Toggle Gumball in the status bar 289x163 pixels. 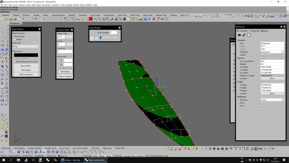(x=127, y=156)
